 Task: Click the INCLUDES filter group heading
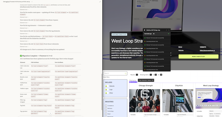[x=109, y=82]
